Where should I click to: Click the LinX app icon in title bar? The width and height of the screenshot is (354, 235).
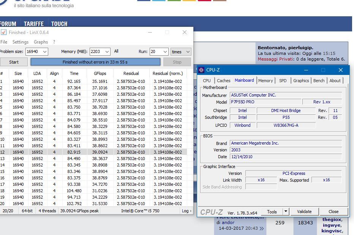(3, 33)
